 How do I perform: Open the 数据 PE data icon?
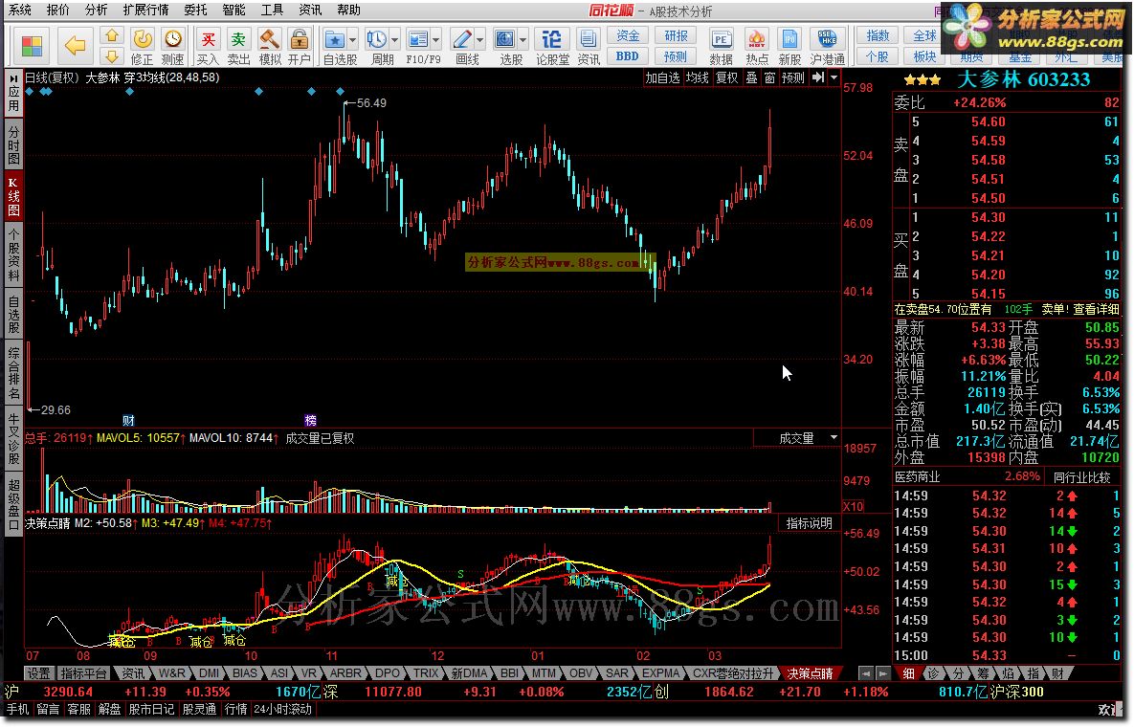[721, 46]
